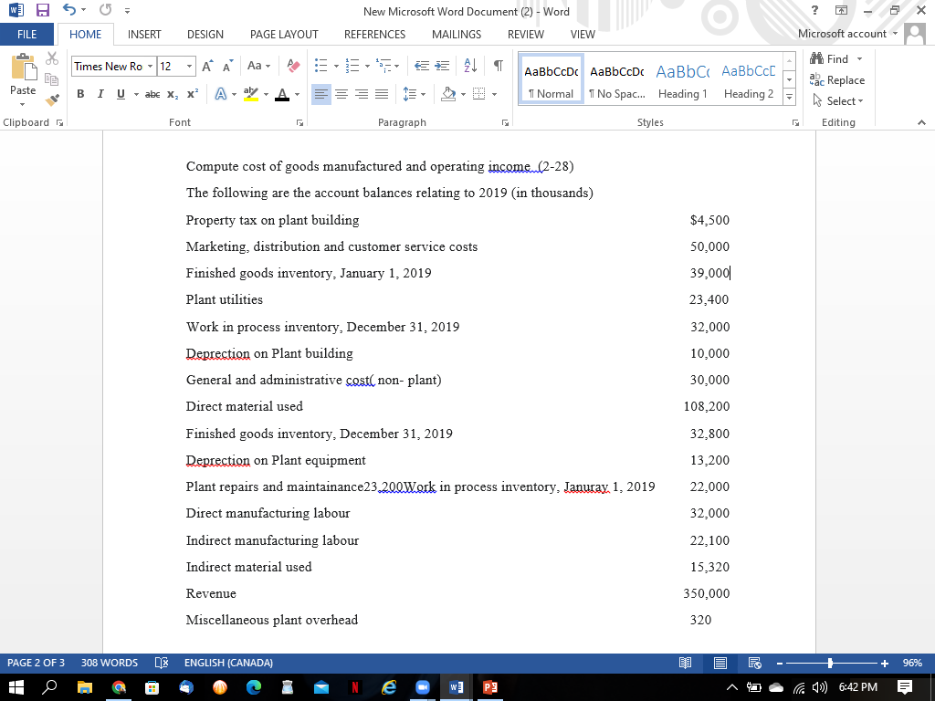Cut text using the scissors icon
The image size is (935, 701).
(x=52, y=57)
